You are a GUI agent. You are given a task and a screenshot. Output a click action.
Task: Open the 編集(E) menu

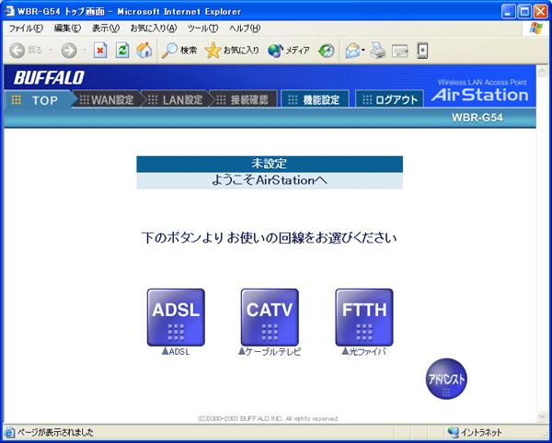click(x=67, y=28)
